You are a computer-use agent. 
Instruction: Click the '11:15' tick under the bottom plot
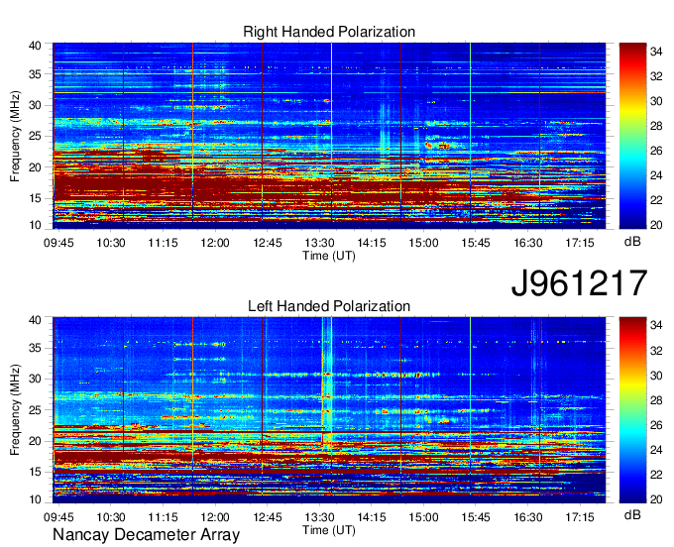coord(163,517)
